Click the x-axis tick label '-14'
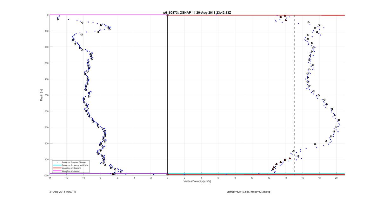381x197 pixels. (50, 178)
